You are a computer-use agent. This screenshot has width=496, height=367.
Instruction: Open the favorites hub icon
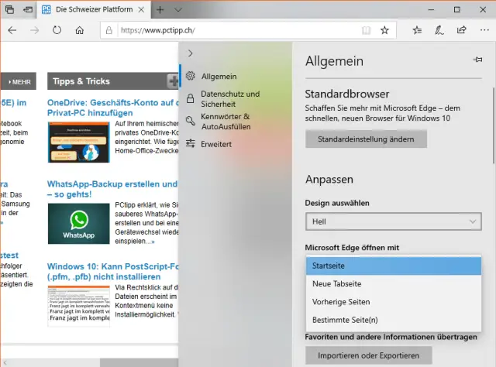coord(417,30)
